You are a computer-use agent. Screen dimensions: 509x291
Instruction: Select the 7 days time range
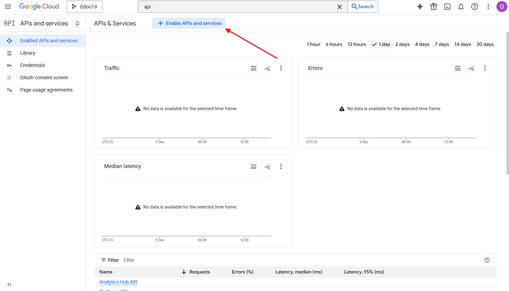(x=442, y=44)
